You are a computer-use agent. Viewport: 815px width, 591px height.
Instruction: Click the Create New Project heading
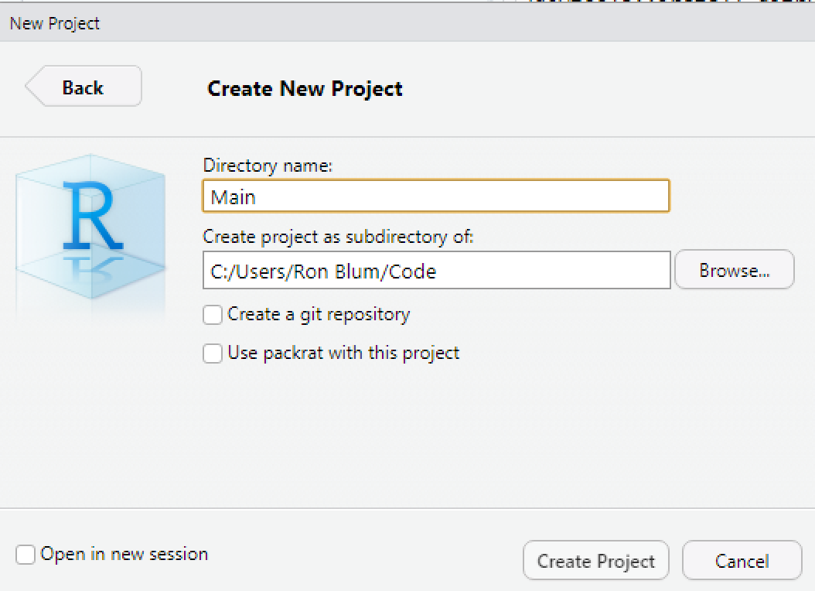(x=305, y=89)
